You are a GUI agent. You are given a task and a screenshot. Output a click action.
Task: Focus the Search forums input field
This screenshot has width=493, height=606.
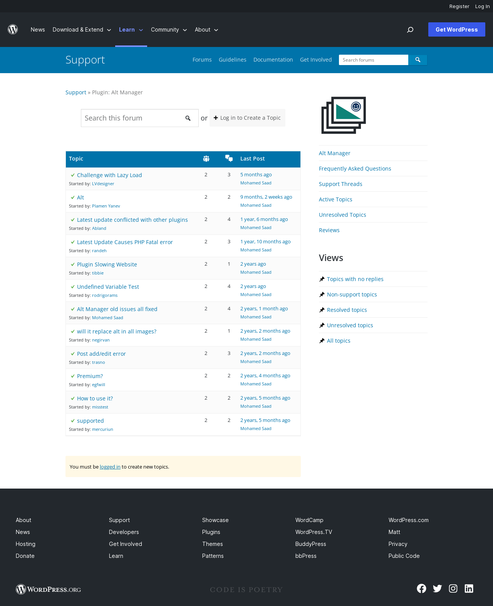[x=374, y=60]
